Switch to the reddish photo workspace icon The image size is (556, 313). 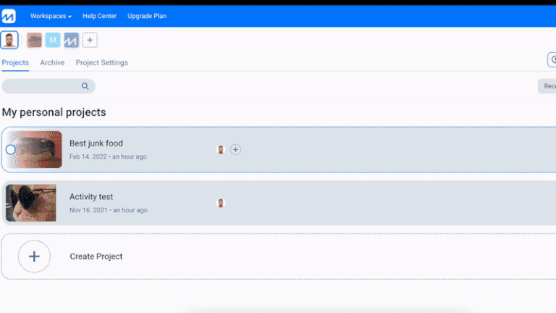35,40
